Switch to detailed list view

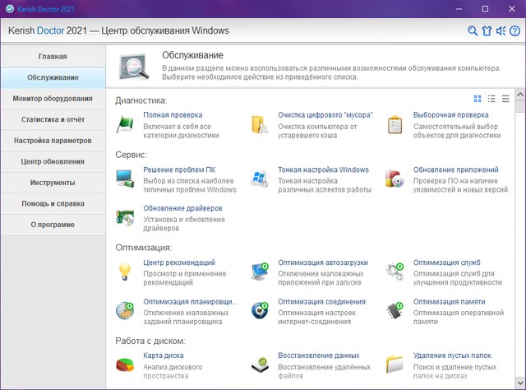click(x=491, y=99)
